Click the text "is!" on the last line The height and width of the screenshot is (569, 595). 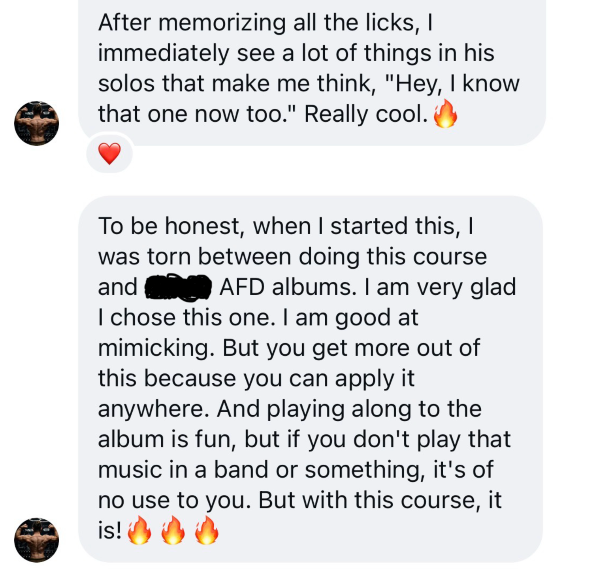tap(110, 530)
